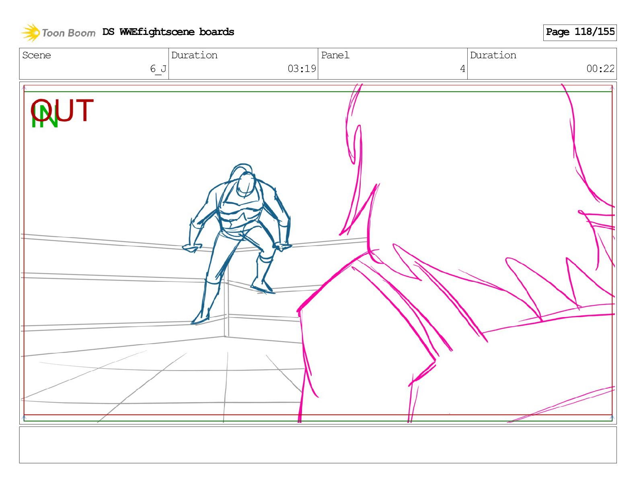Click the Toon Boom wordmark text
This screenshot has height=492, width=637.
pos(69,33)
